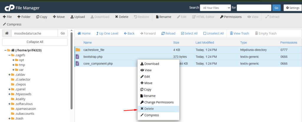Viewport: 302px width, 122px height.
Task: Choose Delete from the context menu
Action: [x=158, y=109]
